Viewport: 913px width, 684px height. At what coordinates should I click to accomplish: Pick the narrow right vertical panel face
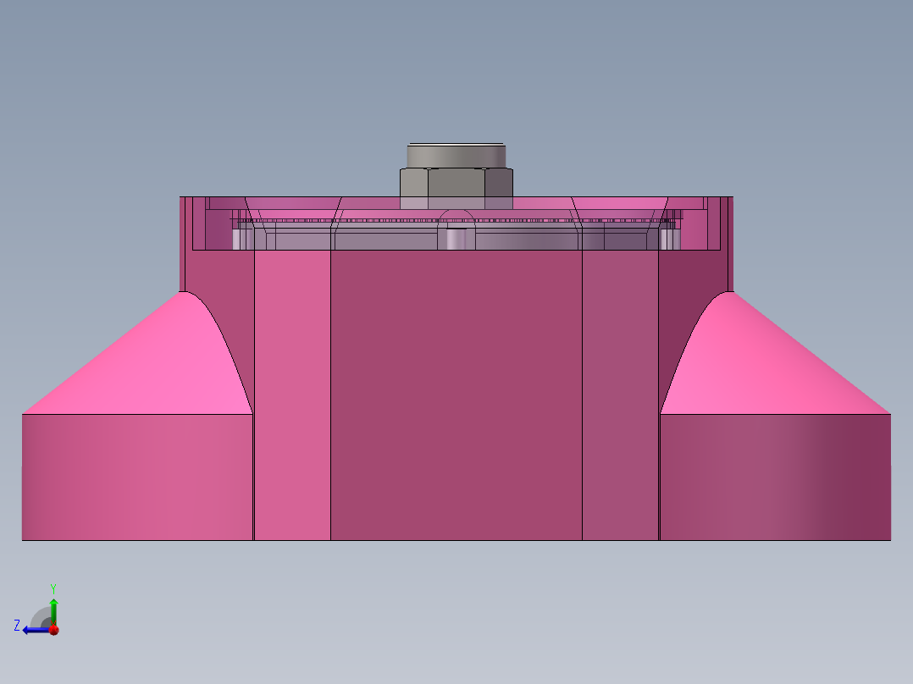tap(620, 398)
